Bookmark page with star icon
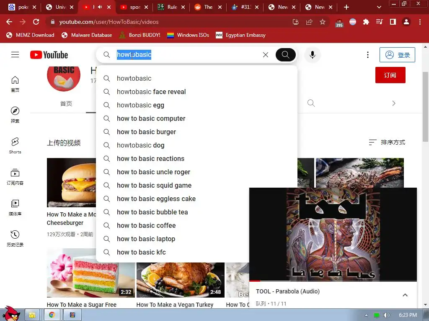429x321 pixels. (323, 22)
